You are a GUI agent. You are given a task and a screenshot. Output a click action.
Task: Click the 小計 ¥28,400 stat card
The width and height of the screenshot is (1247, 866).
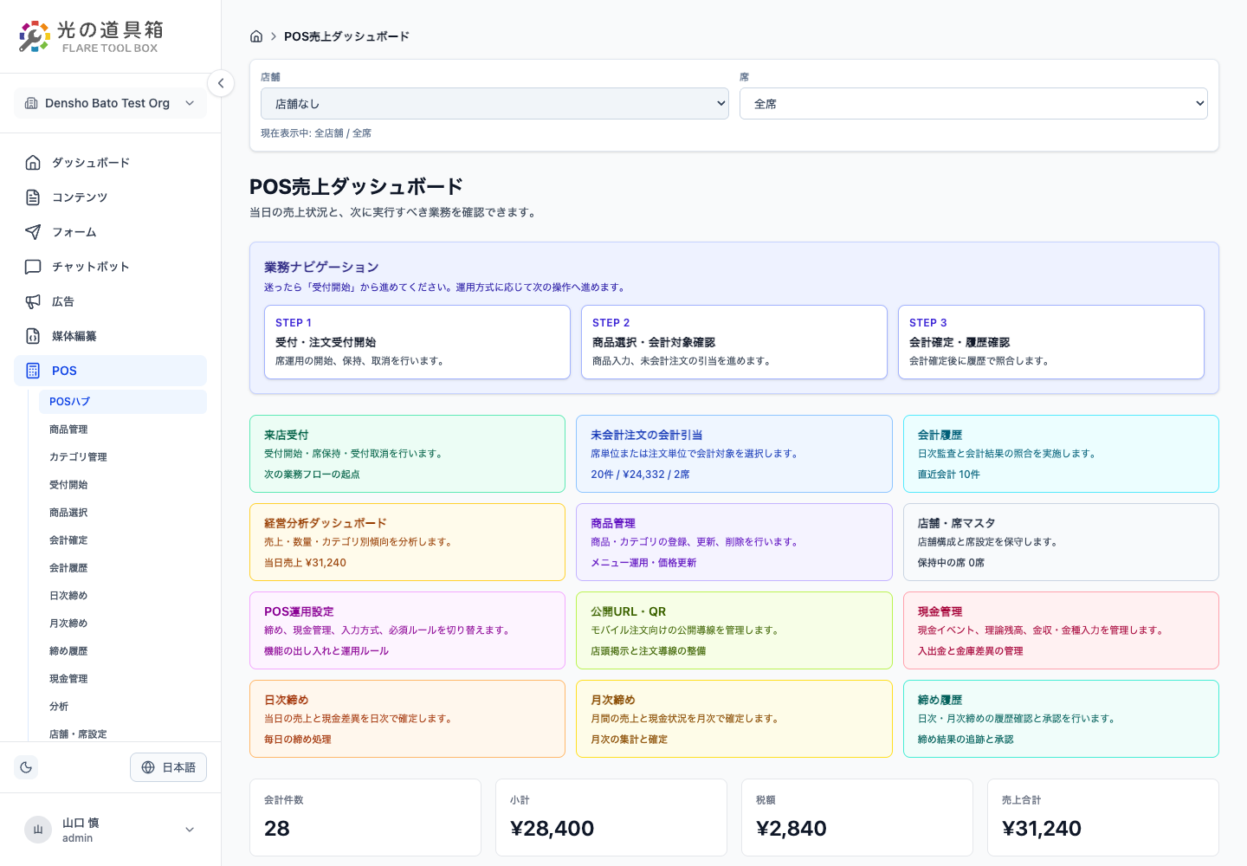pos(611,818)
